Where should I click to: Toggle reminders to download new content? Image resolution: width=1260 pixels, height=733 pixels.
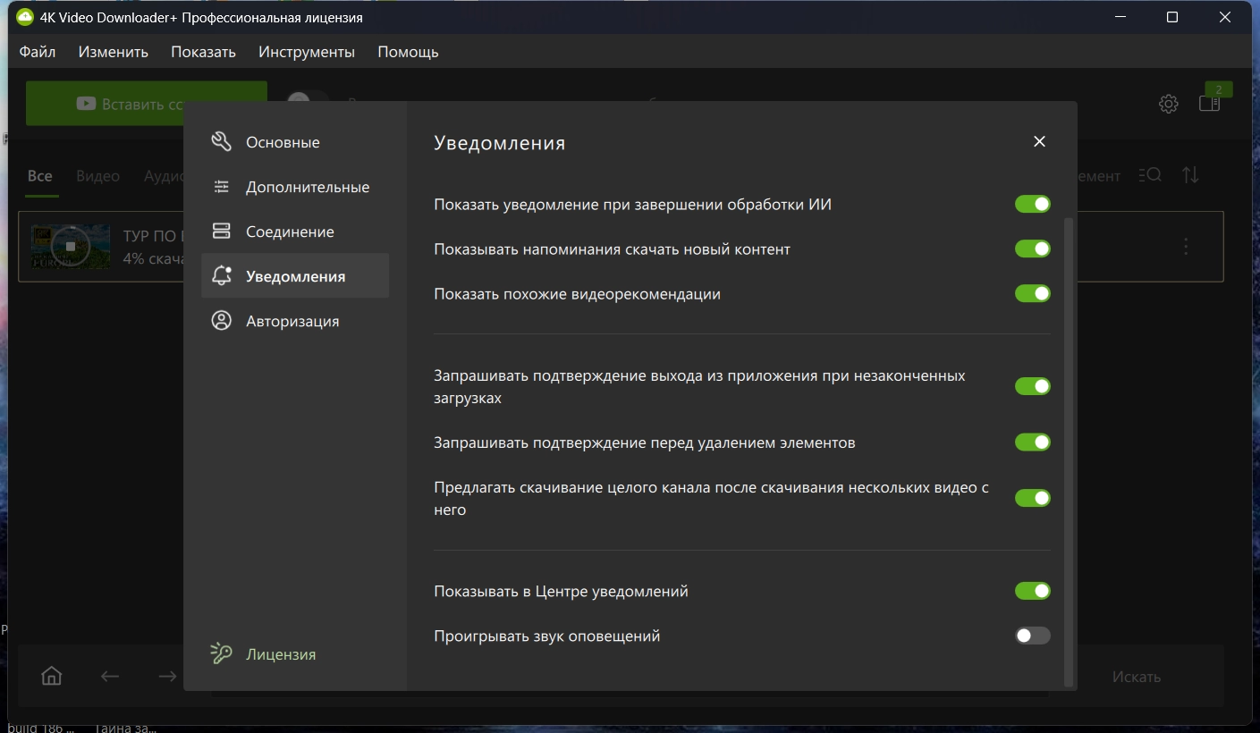[1032, 249]
